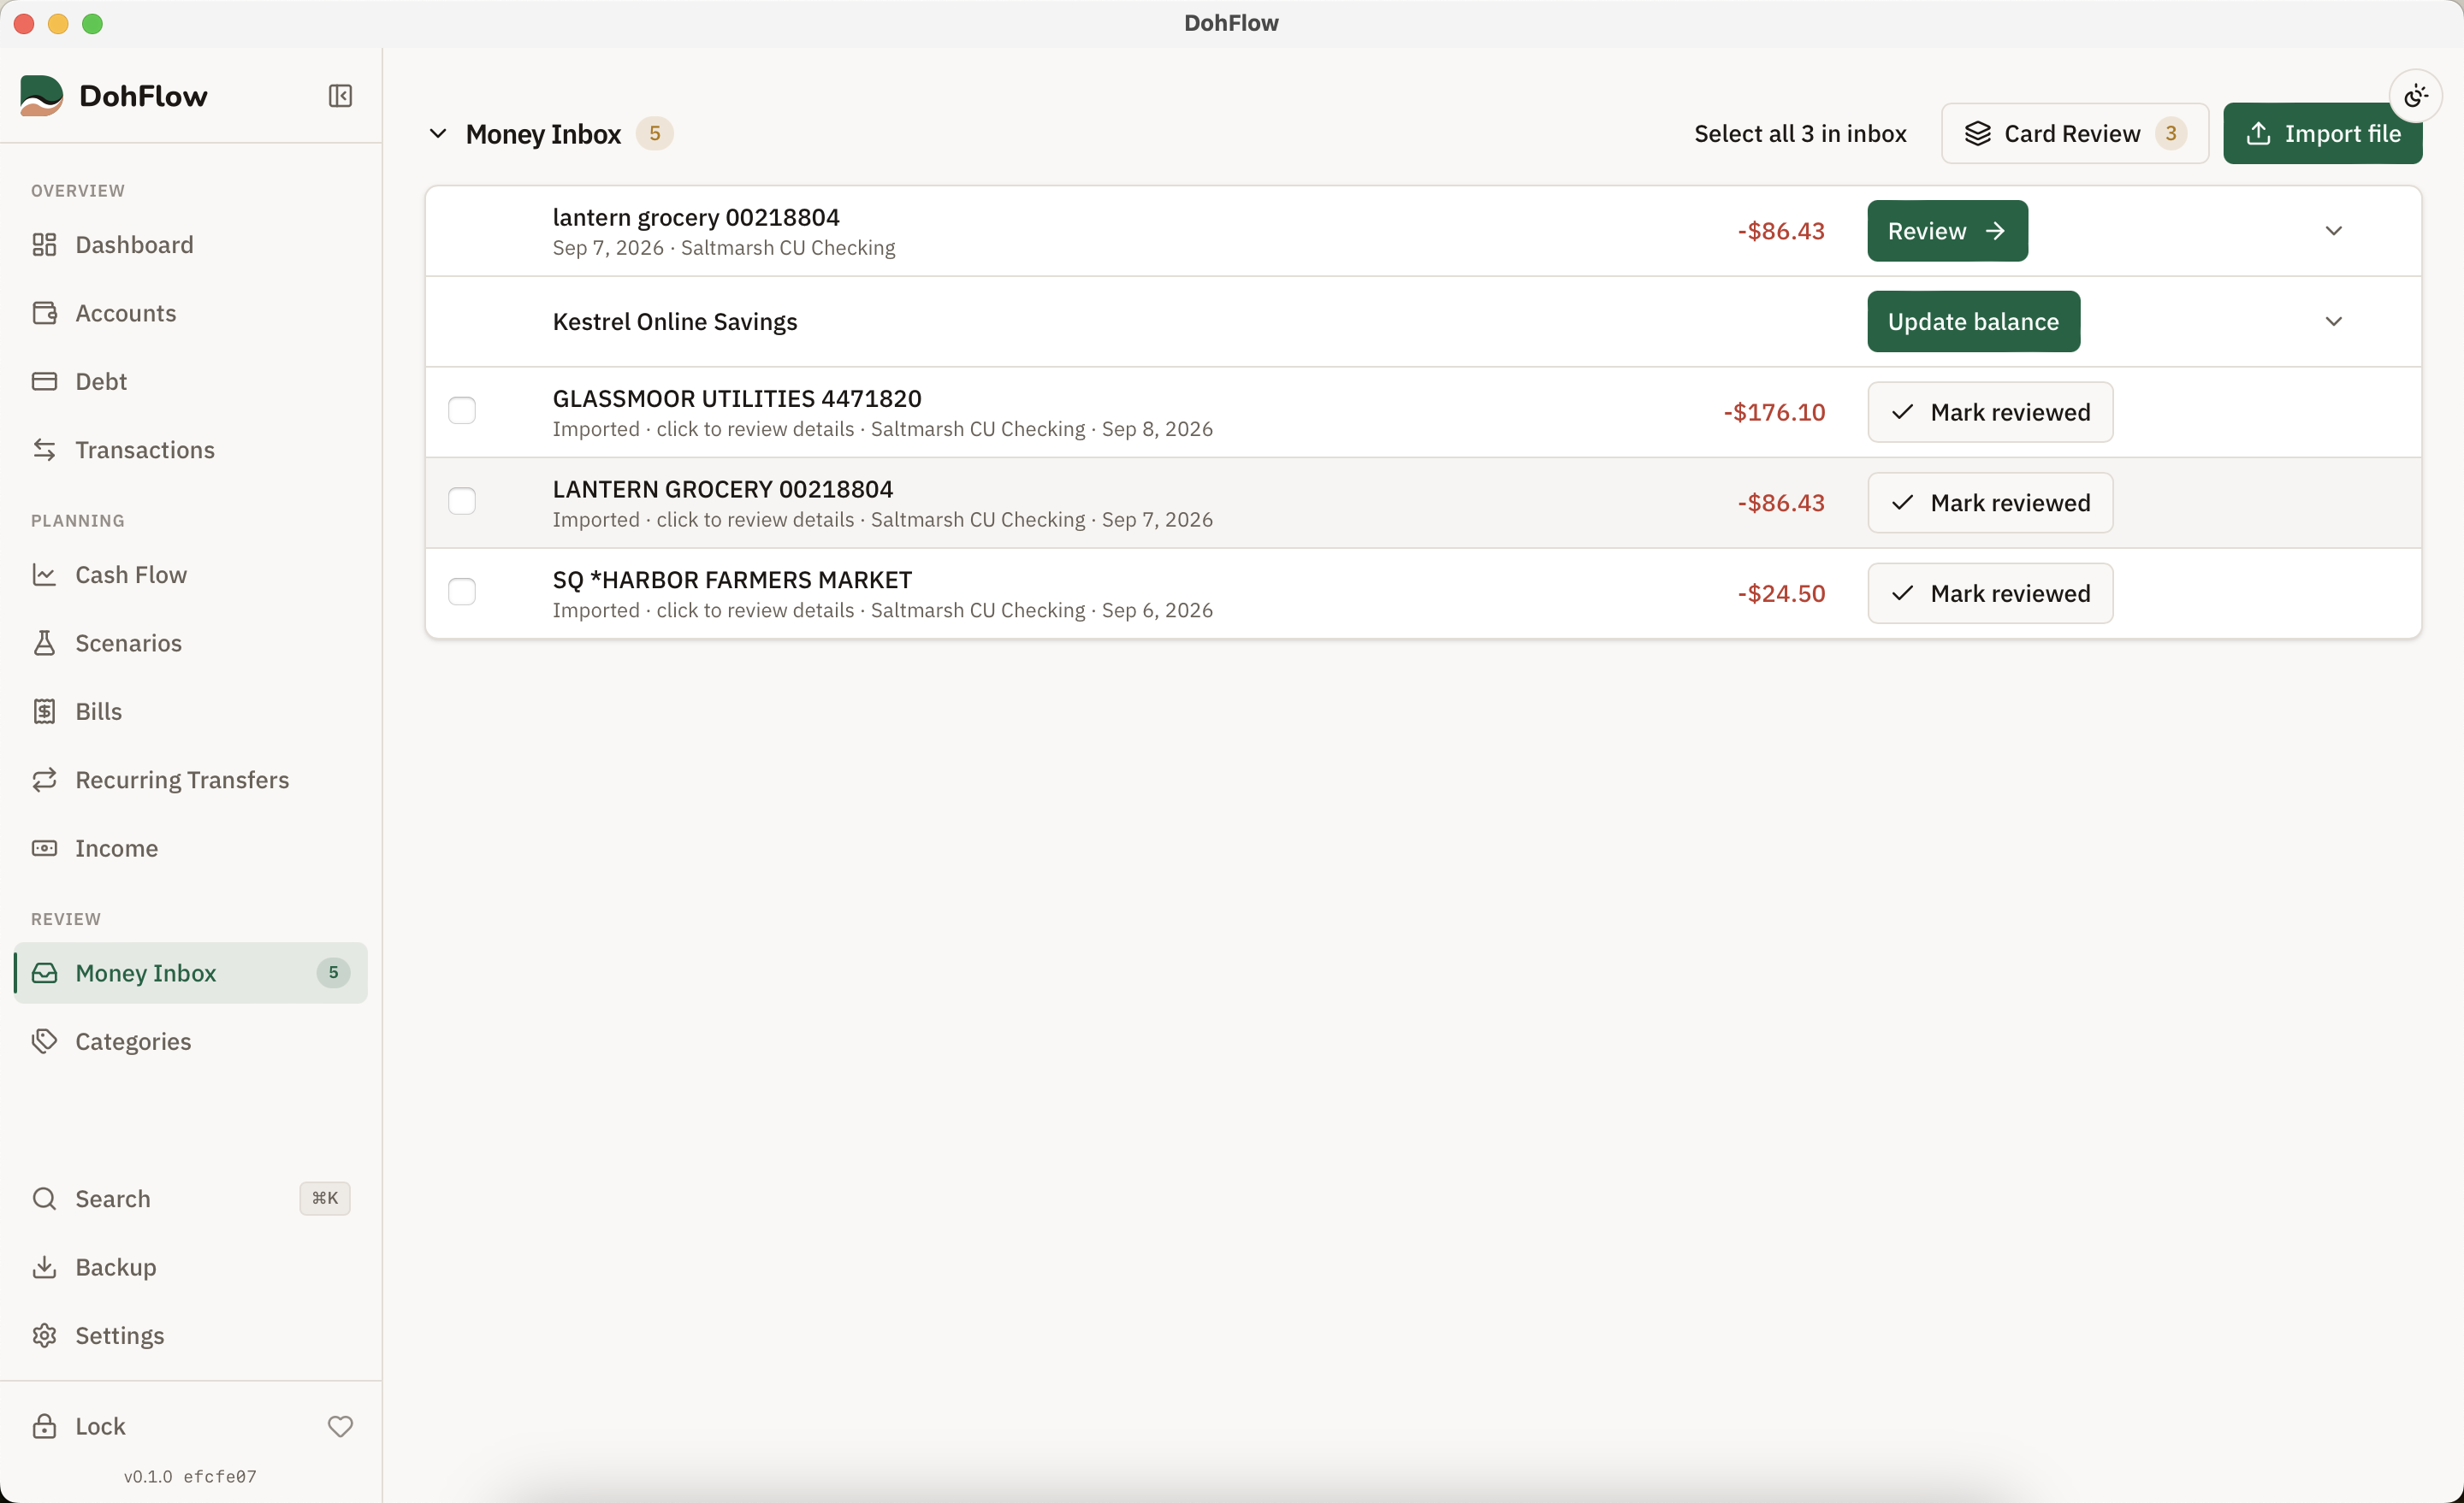
Task: Open Card Review
Action: [x=2074, y=133]
